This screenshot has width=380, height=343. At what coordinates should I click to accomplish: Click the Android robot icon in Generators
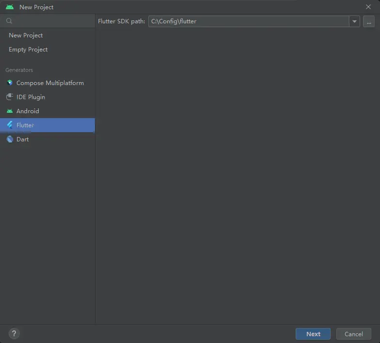10,111
